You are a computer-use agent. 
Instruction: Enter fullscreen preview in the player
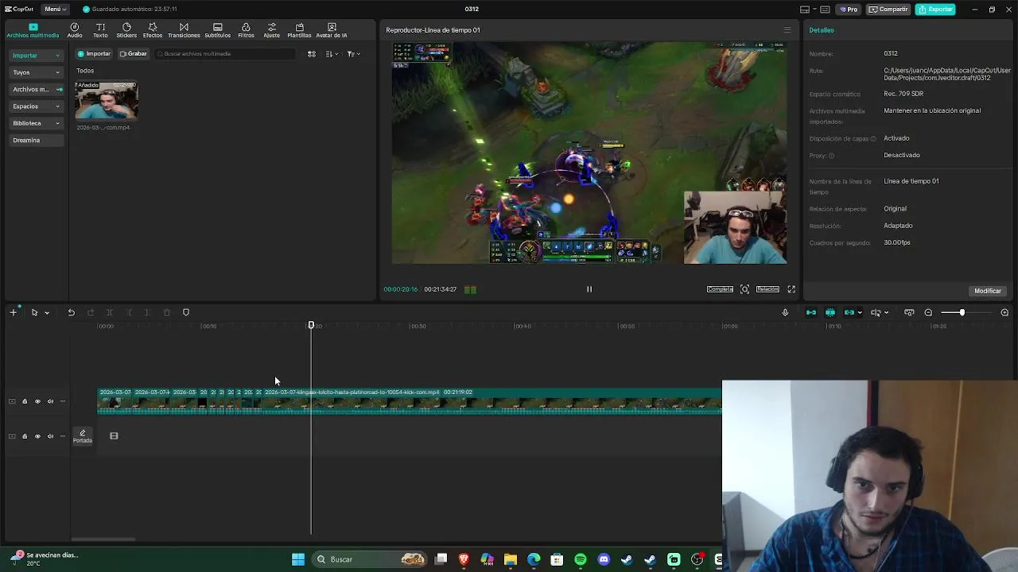[x=791, y=289]
